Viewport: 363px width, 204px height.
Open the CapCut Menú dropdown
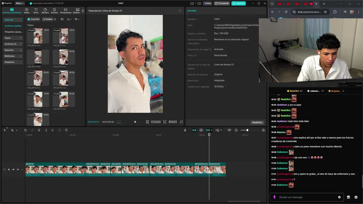20,3
